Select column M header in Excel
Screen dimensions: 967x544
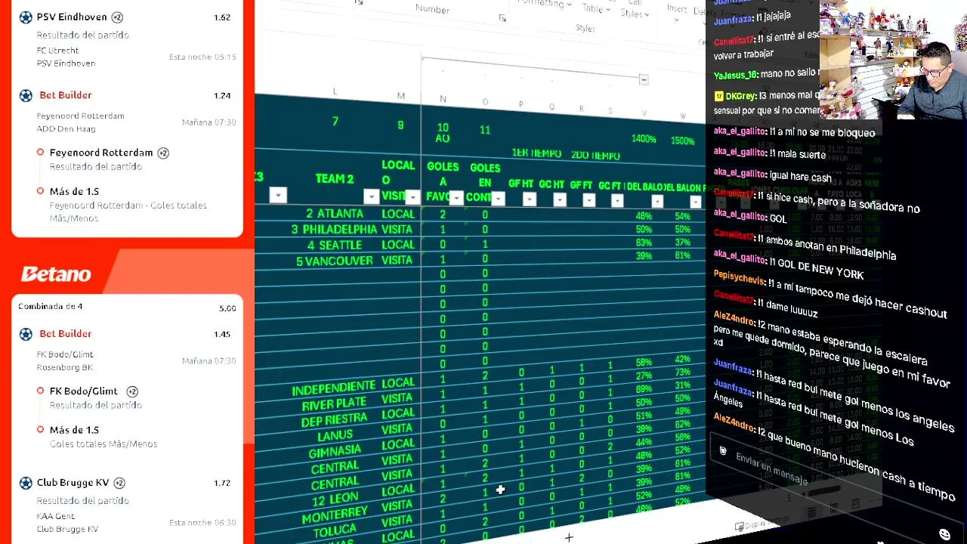coord(401,96)
